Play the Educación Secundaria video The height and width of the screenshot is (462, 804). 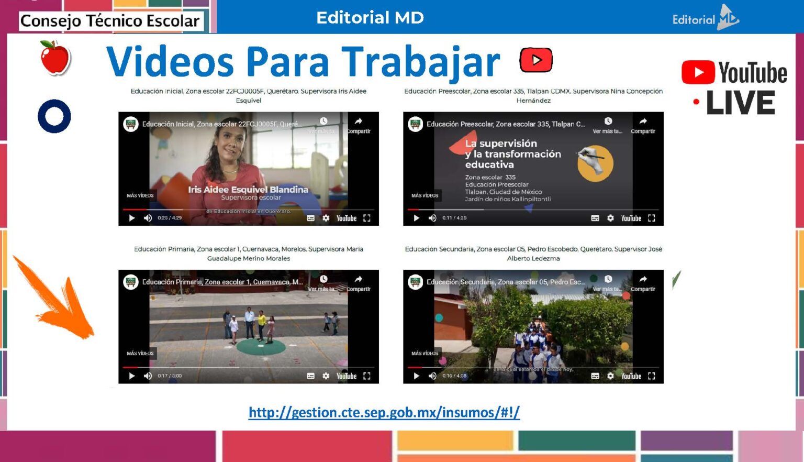417,376
